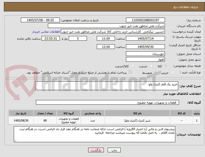Image resolution: width=205 pixels, height=157 pixels.
Task: Click the heading اطلاعات کالاهای مورد نیاز
Action: pyautogui.click(x=182, y=94)
